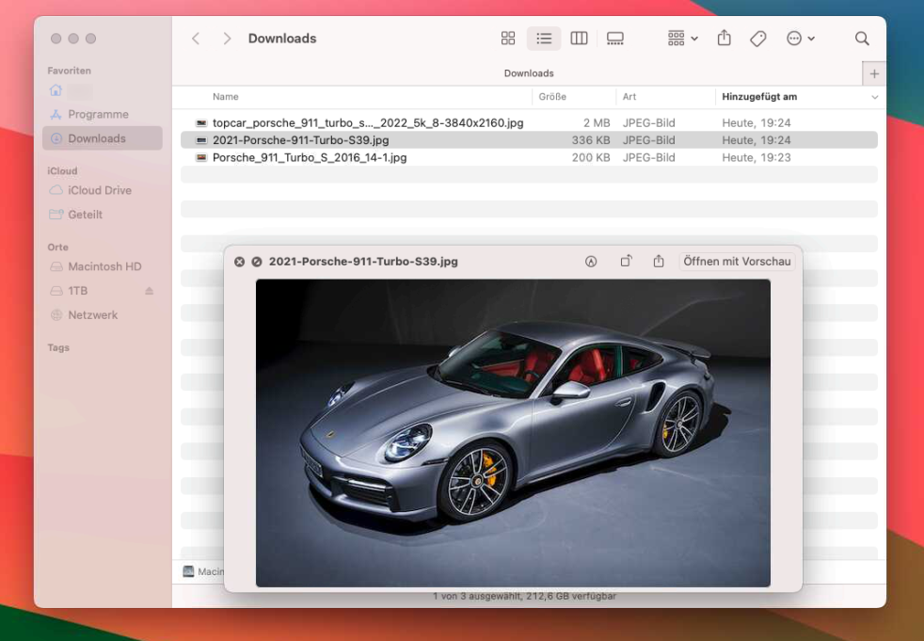Click the Share icon in Finder toolbar

[x=724, y=39]
